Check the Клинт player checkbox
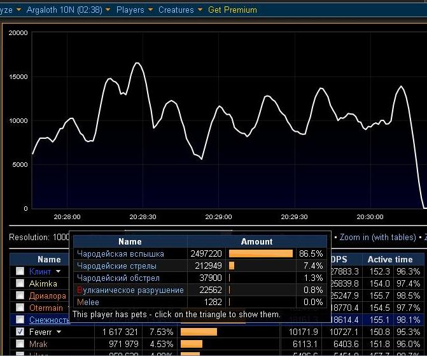The width and height of the screenshot is (427, 356). tap(20, 271)
